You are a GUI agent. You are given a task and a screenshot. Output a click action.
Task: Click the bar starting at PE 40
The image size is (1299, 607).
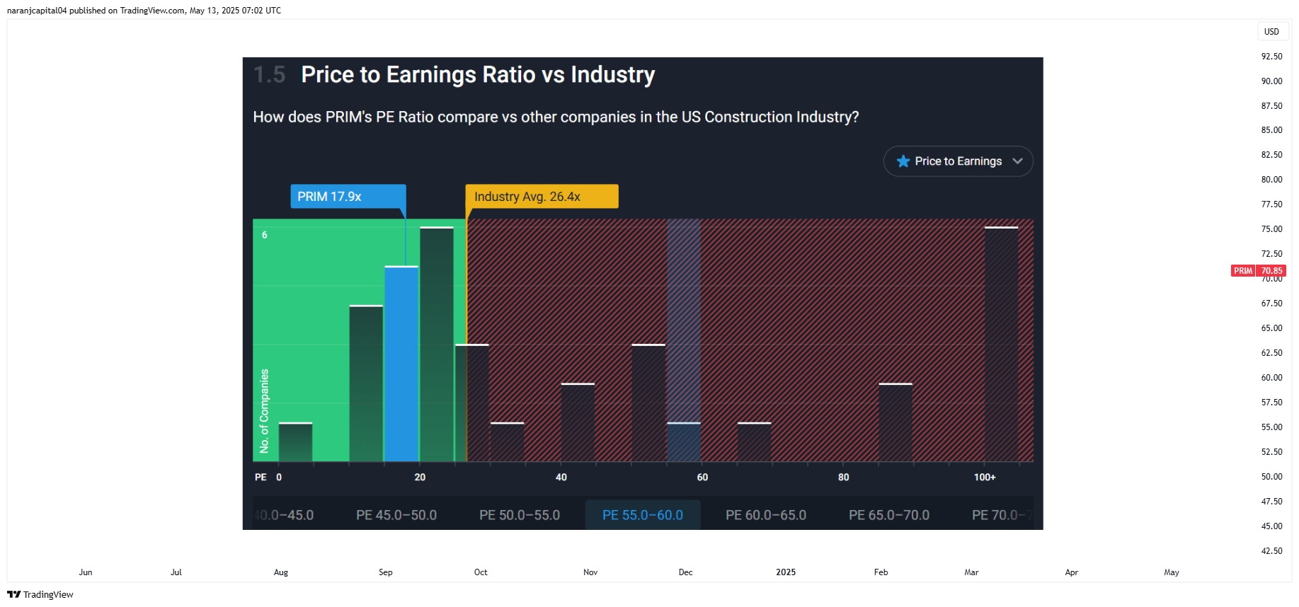click(x=578, y=422)
